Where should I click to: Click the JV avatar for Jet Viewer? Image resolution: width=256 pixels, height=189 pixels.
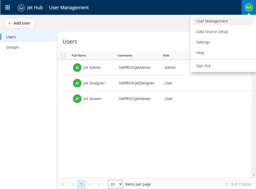click(x=77, y=99)
